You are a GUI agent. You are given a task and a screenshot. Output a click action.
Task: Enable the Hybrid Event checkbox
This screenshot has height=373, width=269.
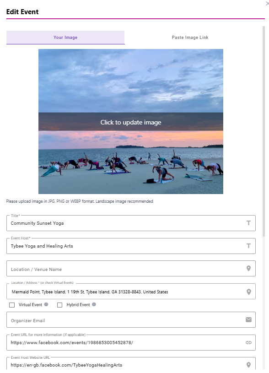[x=59, y=305]
